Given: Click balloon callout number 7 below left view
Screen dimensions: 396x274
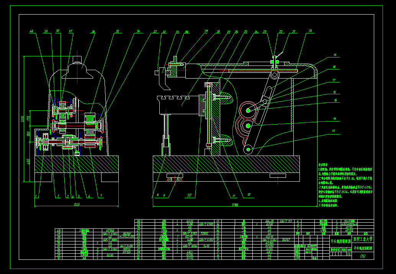Looking at the screenshot, I should tap(101, 196).
